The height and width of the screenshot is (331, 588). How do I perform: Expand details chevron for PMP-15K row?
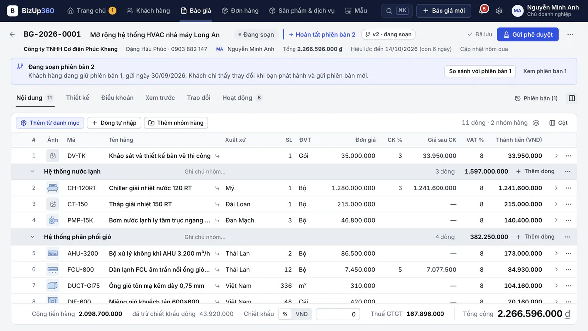tap(556, 220)
